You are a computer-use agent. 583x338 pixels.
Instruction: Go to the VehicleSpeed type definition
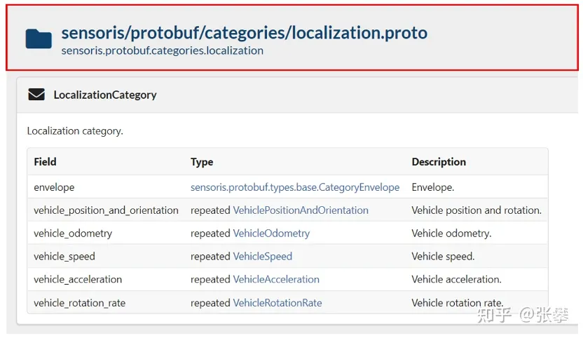tap(263, 256)
